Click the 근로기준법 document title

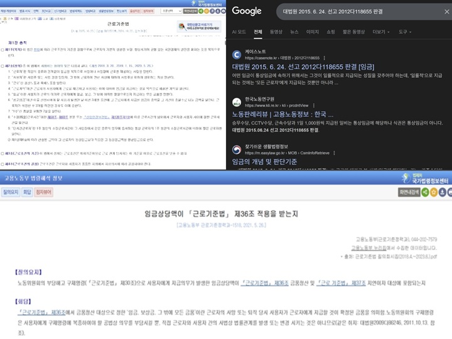pyautogui.click(x=118, y=24)
